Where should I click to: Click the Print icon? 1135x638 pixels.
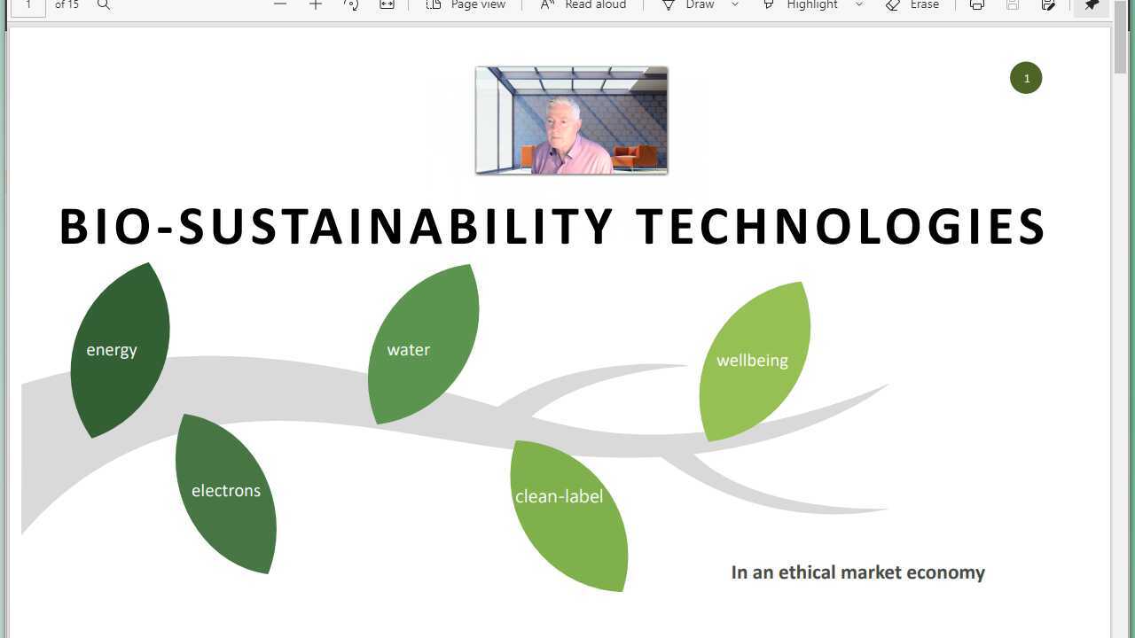click(977, 5)
